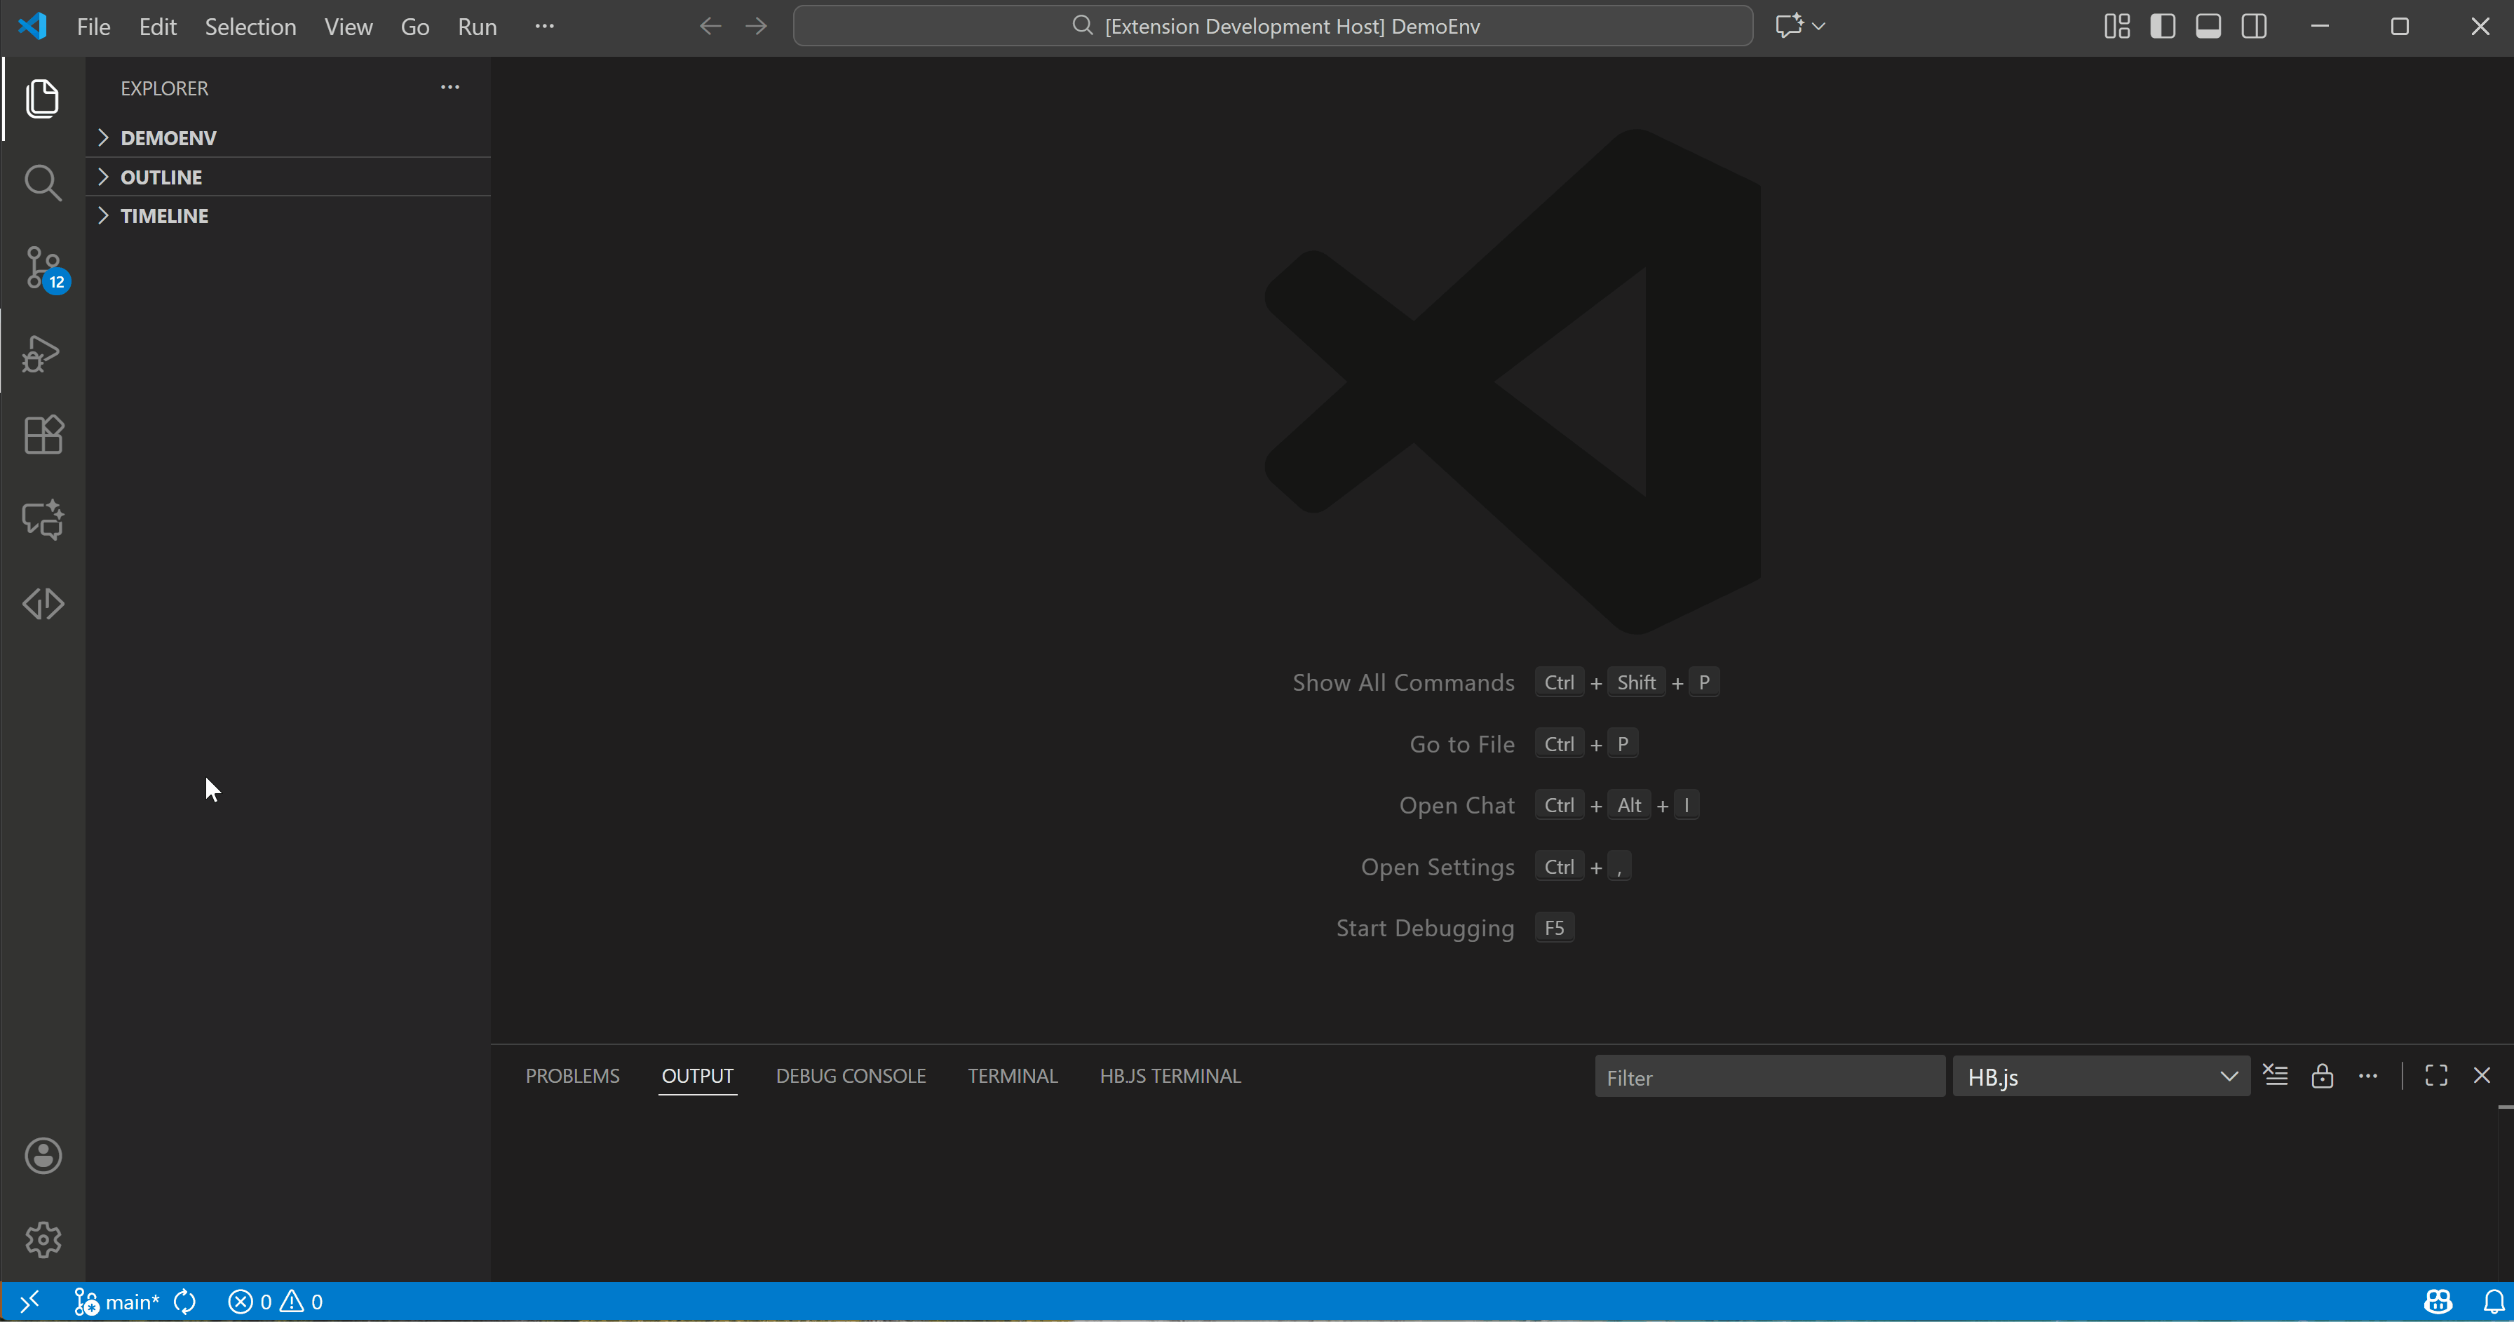2514x1322 pixels.
Task: Click the output Filter input field
Action: click(x=1769, y=1077)
